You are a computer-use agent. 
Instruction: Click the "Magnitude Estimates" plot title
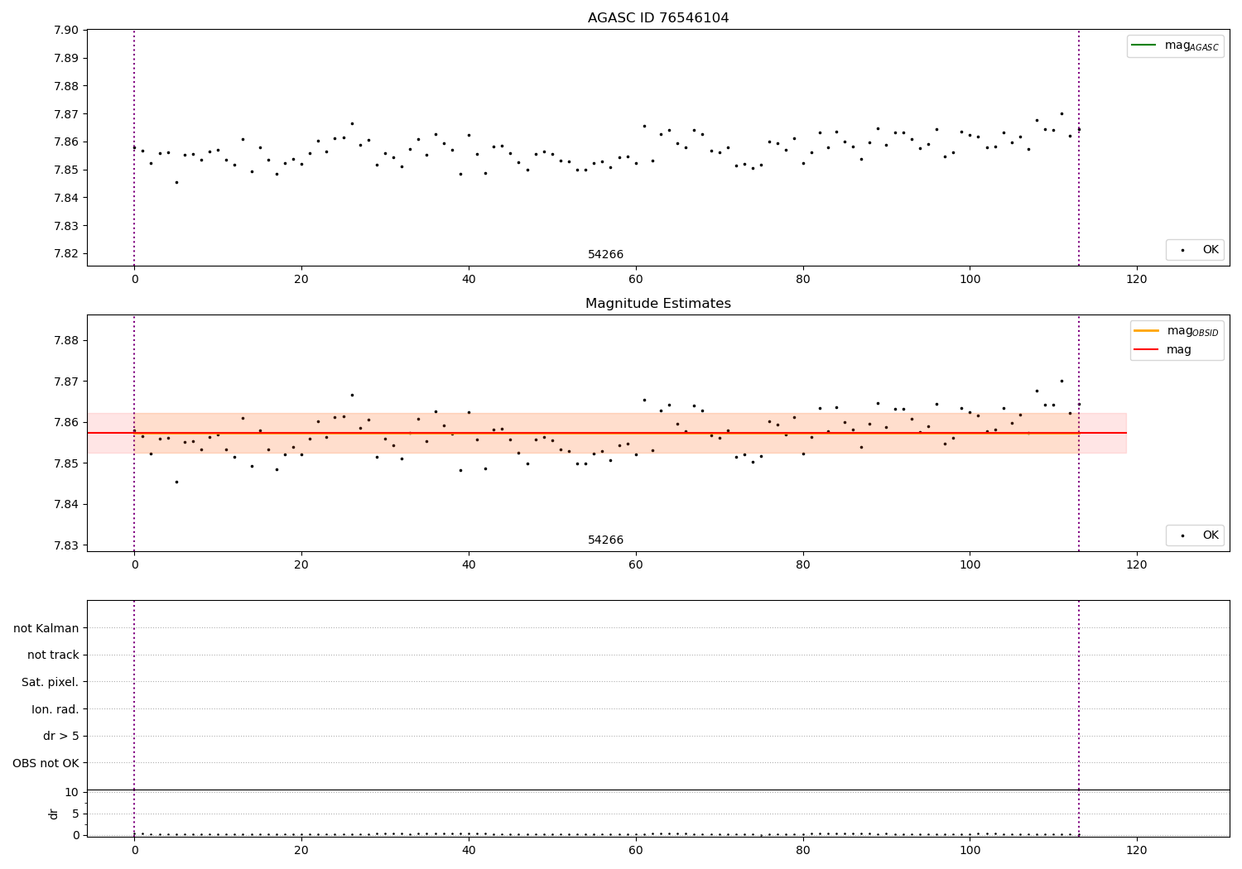coord(658,304)
